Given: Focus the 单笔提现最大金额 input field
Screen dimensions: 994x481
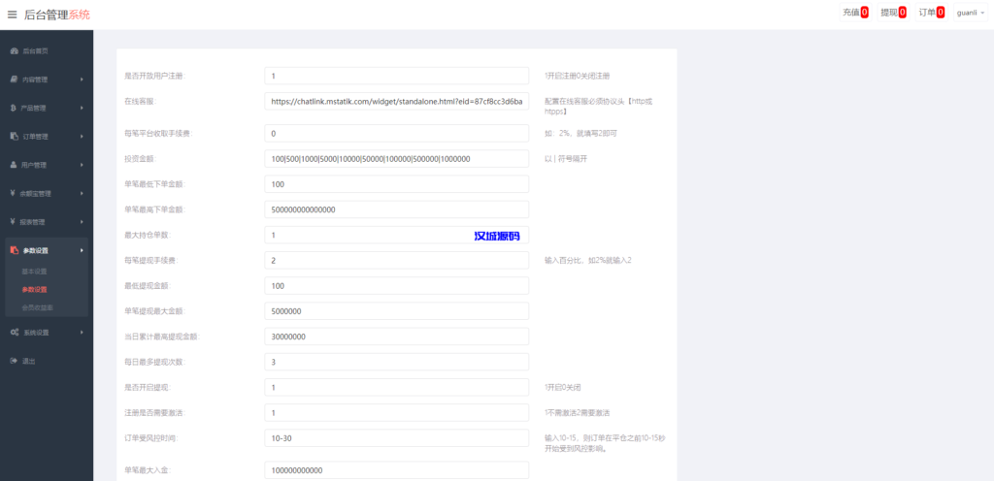Looking at the screenshot, I should pyautogui.click(x=396, y=311).
